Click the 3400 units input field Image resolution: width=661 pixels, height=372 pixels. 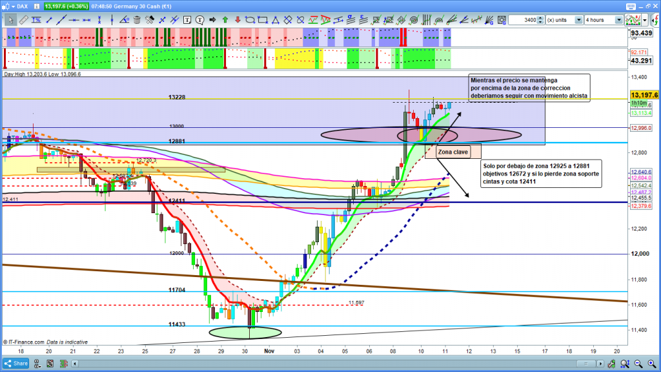click(x=523, y=20)
